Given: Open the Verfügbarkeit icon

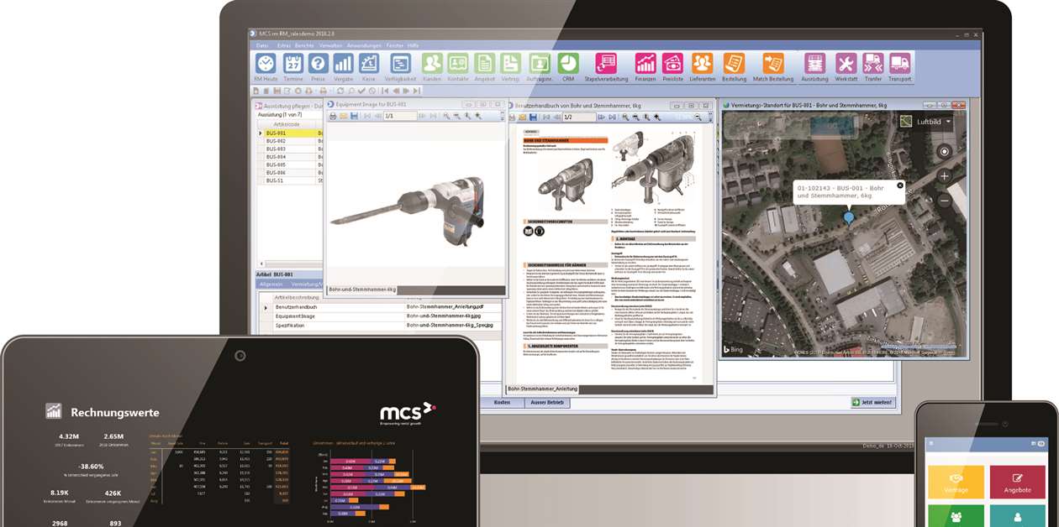Looking at the screenshot, I should point(400,64).
